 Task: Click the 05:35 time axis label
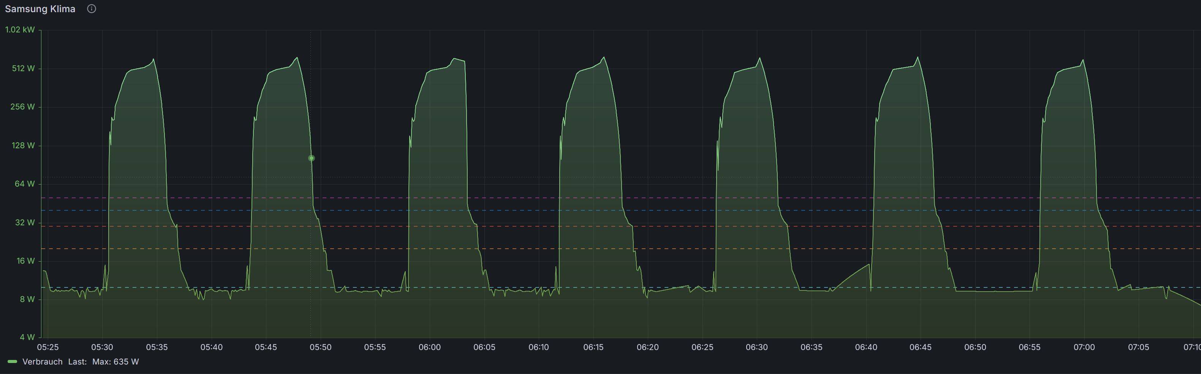pos(157,347)
